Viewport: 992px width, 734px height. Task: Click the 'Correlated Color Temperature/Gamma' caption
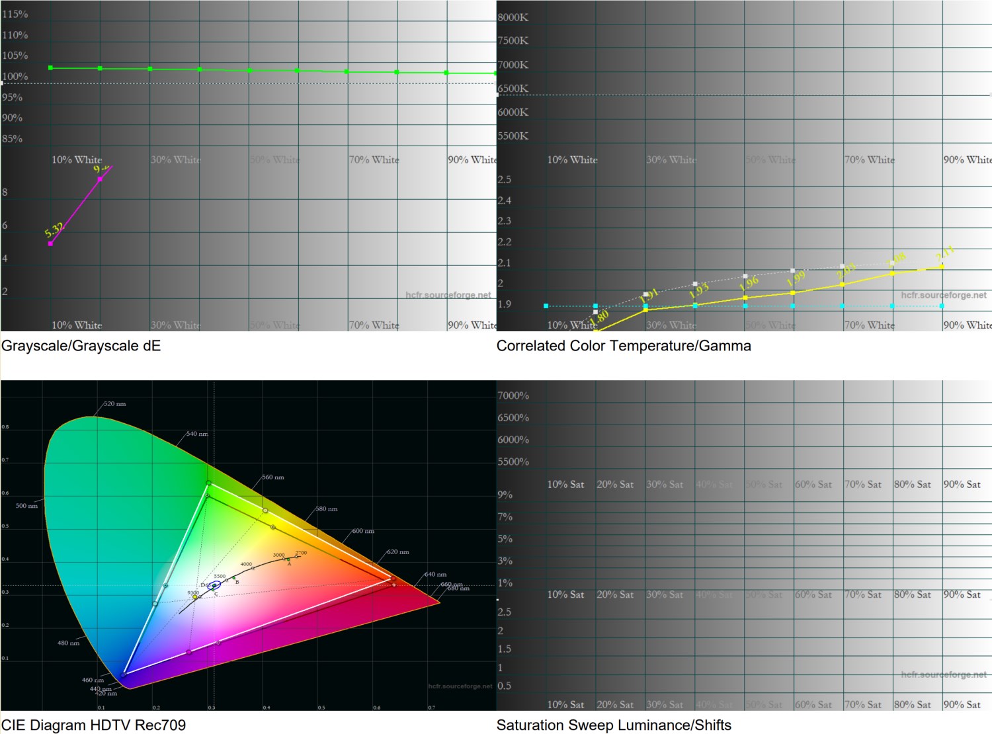[x=624, y=346]
